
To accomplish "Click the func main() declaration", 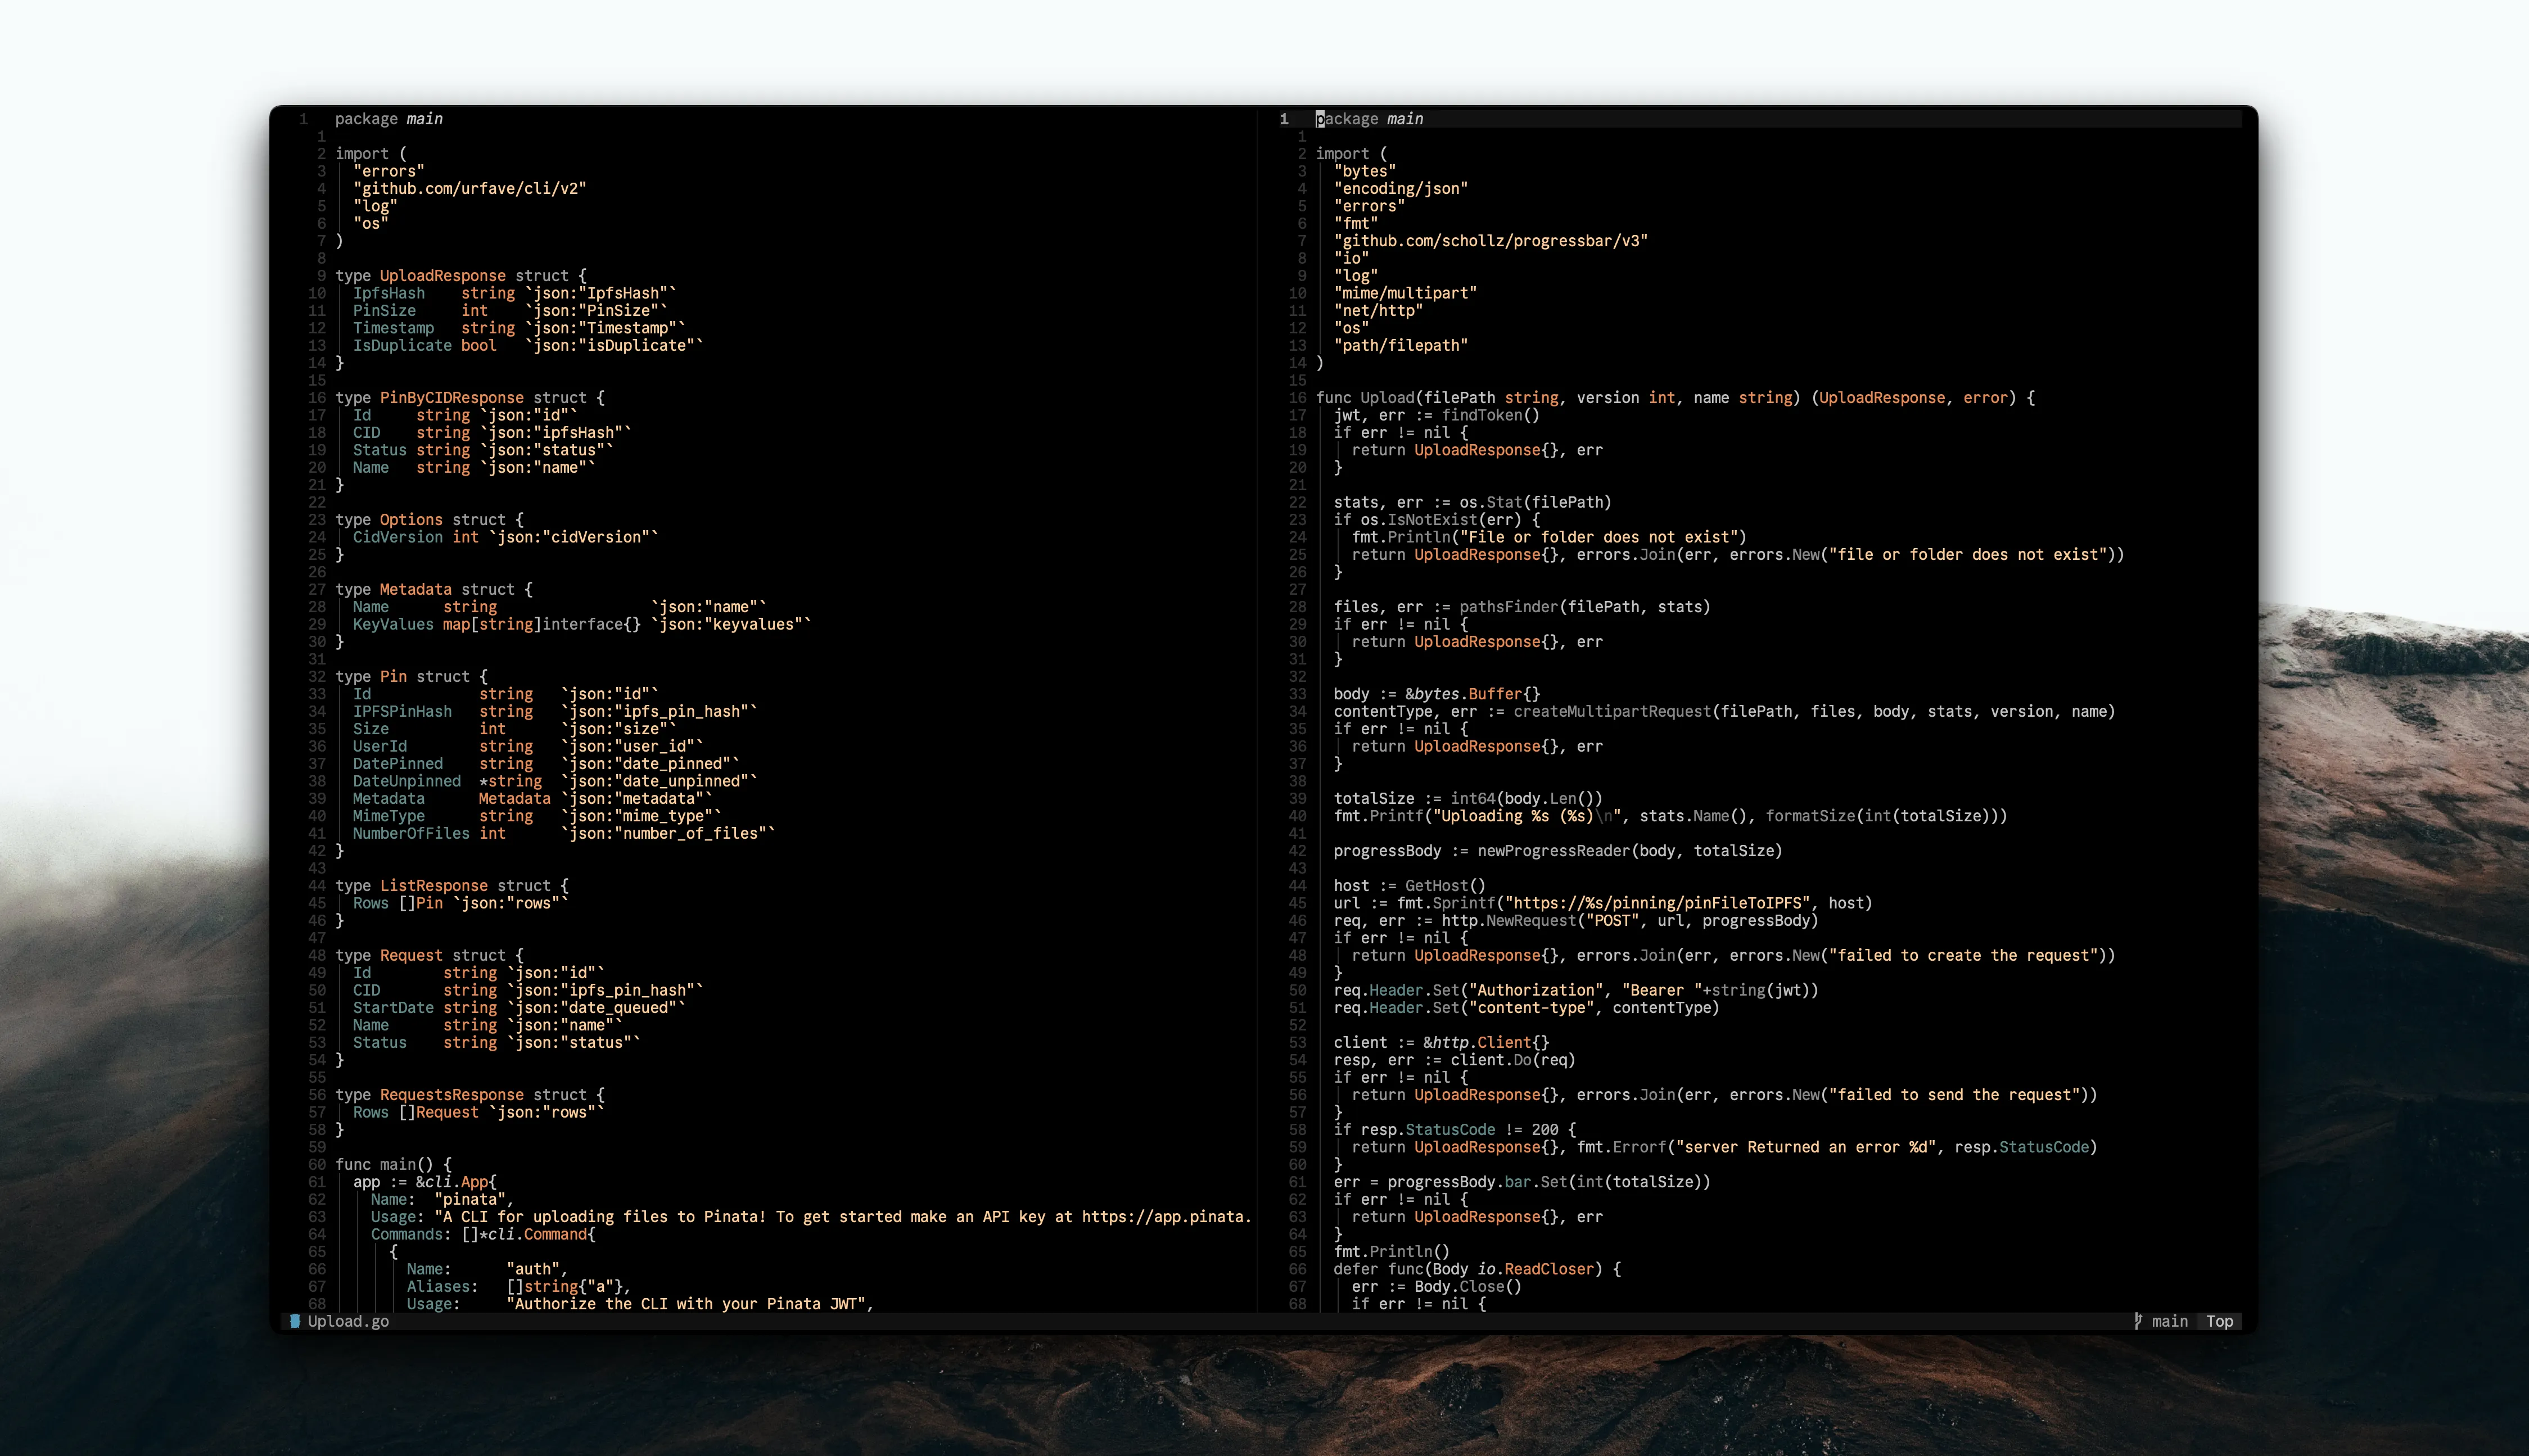I will tap(393, 1164).
